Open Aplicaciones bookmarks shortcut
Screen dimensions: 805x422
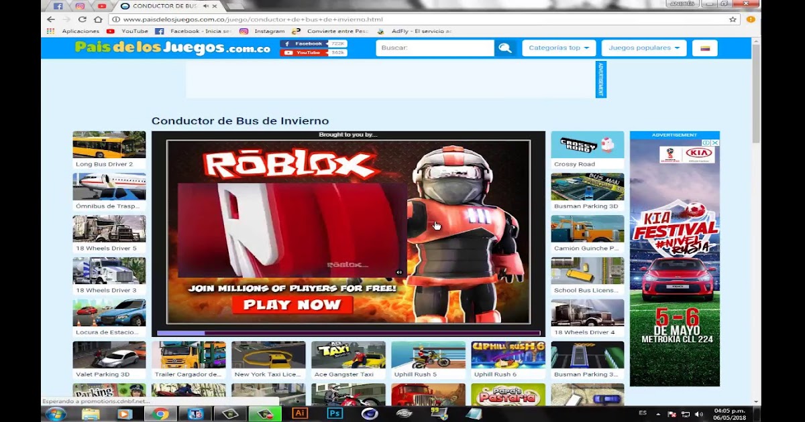tap(74, 31)
